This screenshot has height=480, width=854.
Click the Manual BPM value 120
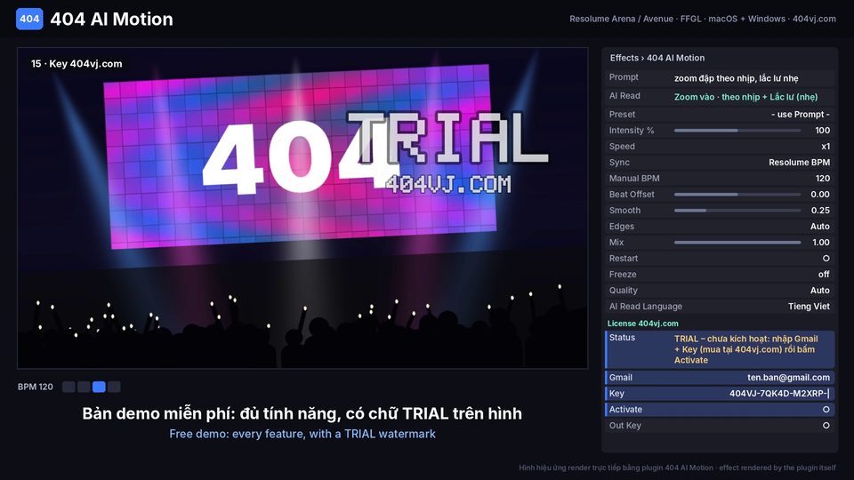coord(822,179)
